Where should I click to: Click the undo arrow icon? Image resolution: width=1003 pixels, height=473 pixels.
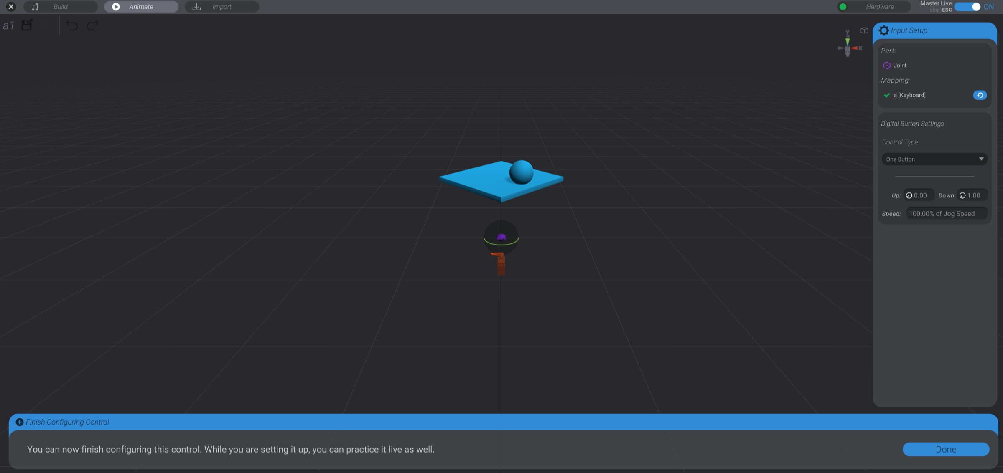point(72,25)
